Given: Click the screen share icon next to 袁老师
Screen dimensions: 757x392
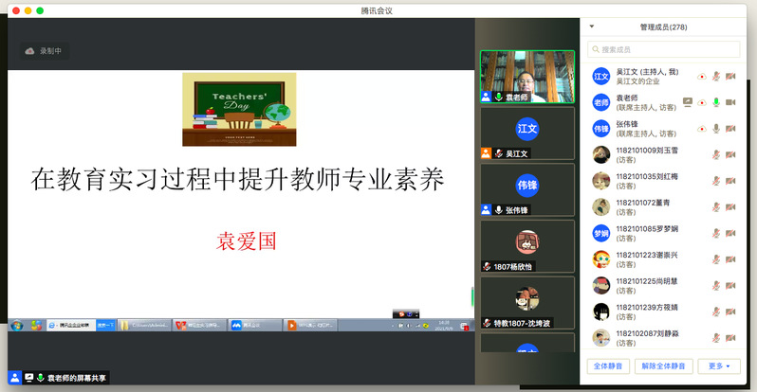Looking at the screenshot, I should click(688, 102).
